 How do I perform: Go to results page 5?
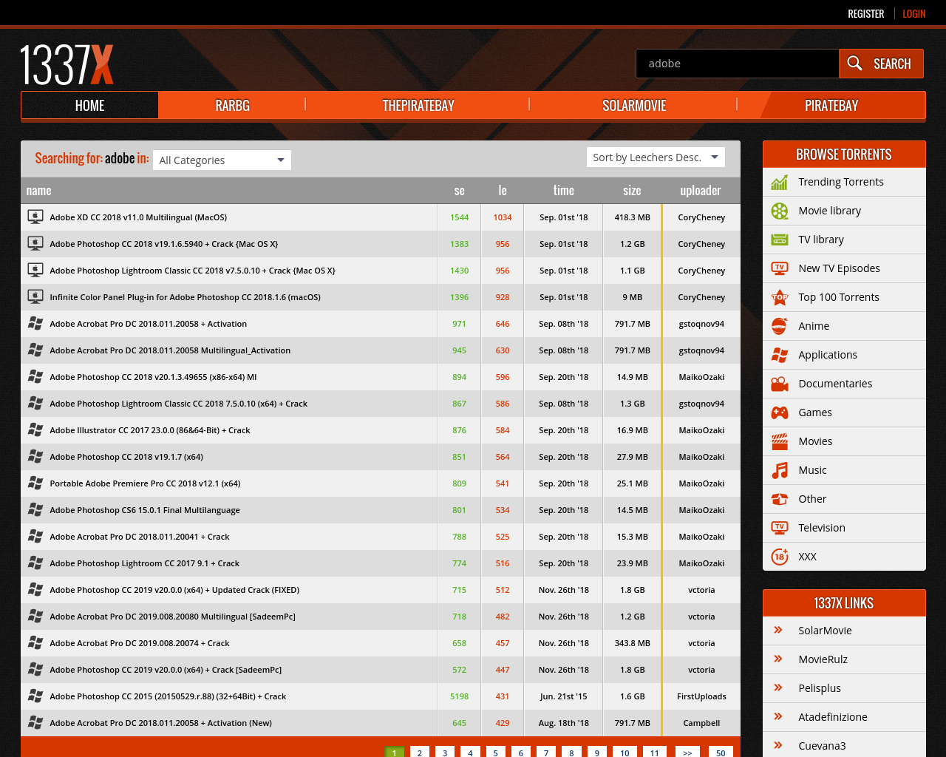(495, 752)
